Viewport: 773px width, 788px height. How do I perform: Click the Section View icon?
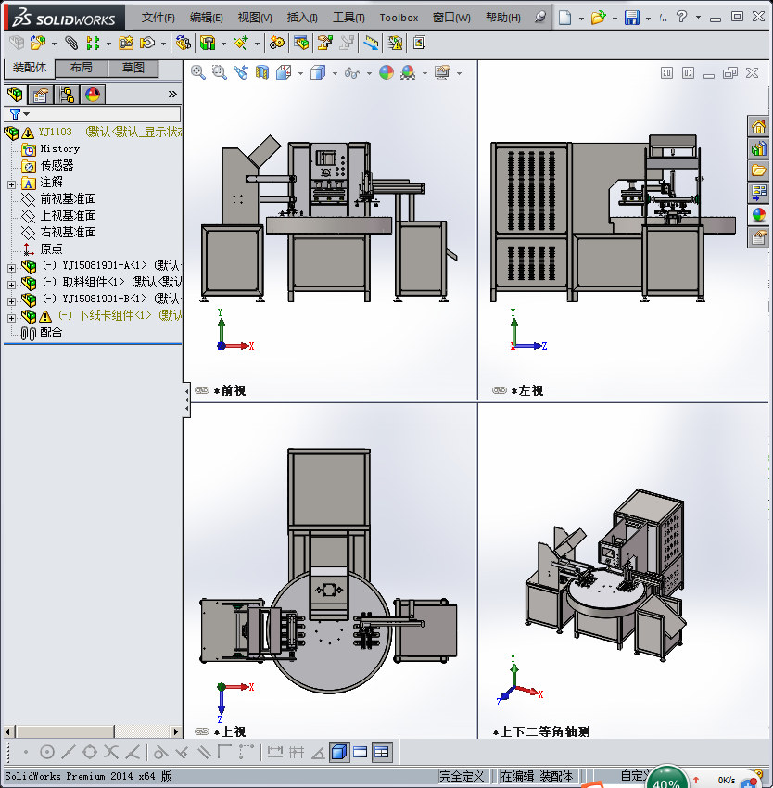(x=262, y=73)
